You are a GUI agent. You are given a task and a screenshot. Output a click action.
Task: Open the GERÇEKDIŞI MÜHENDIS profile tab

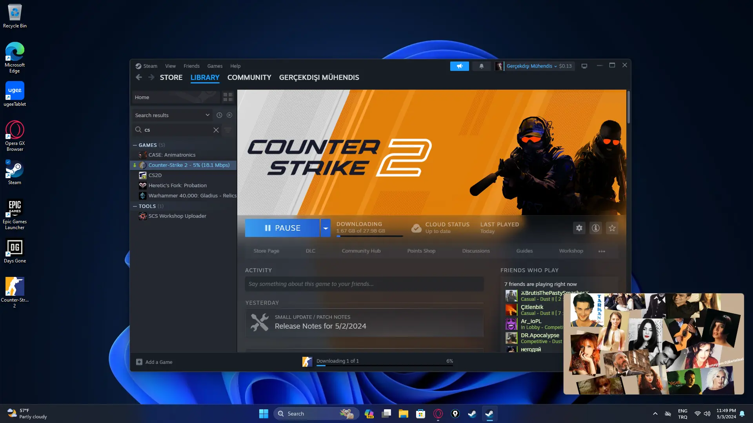[319, 78]
